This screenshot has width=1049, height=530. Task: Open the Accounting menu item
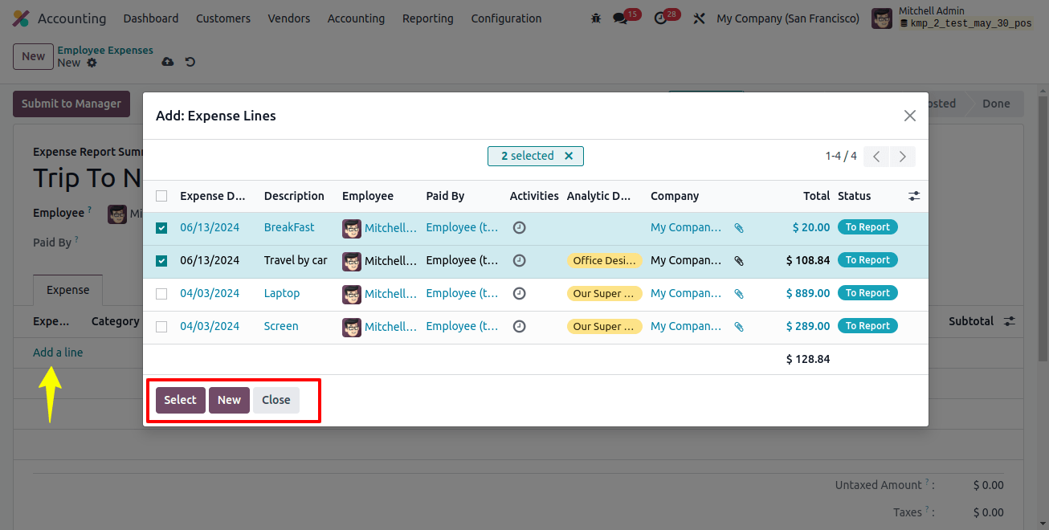[x=356, y=18]
